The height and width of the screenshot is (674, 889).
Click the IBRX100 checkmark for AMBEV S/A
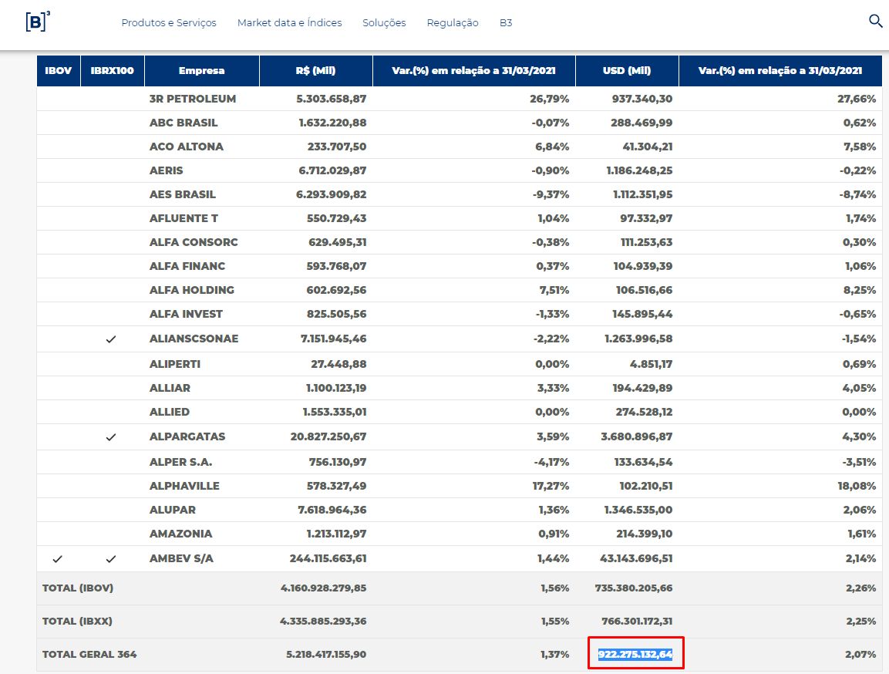pyautogui.click(x=111, y=559)
